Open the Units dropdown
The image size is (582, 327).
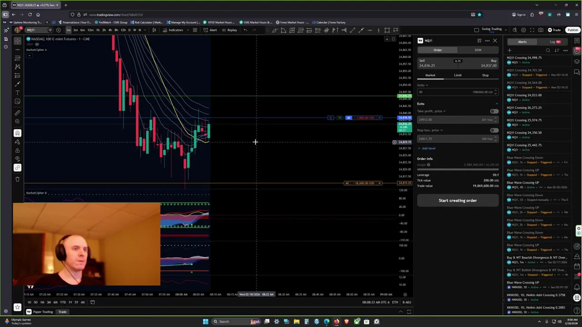[x=423, y=85]
